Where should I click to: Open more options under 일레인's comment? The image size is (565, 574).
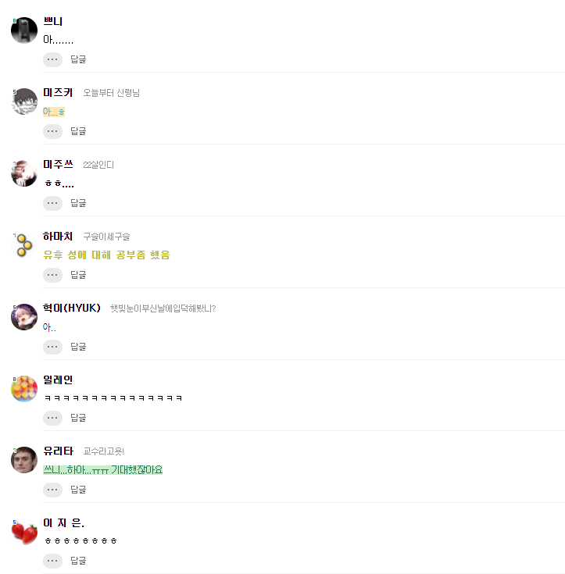[x=52, y=418]
